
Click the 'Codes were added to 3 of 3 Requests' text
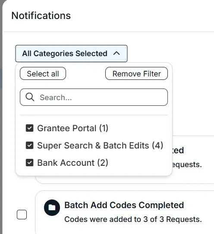pyautogui.click(x=133, y=219)
